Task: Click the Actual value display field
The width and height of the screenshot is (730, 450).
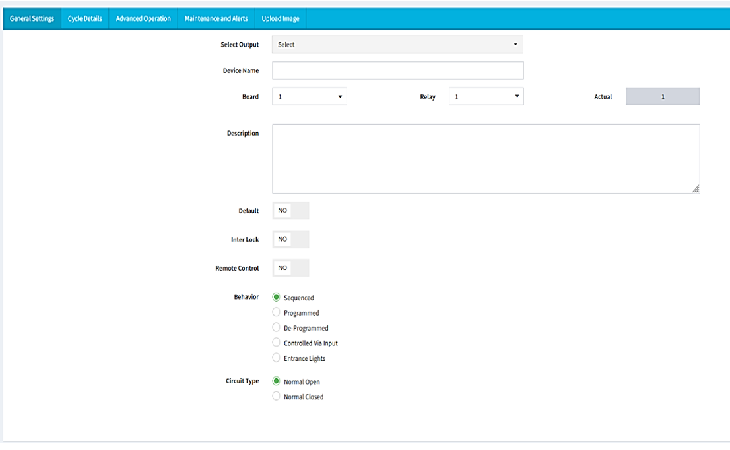Action: [662, 96]
